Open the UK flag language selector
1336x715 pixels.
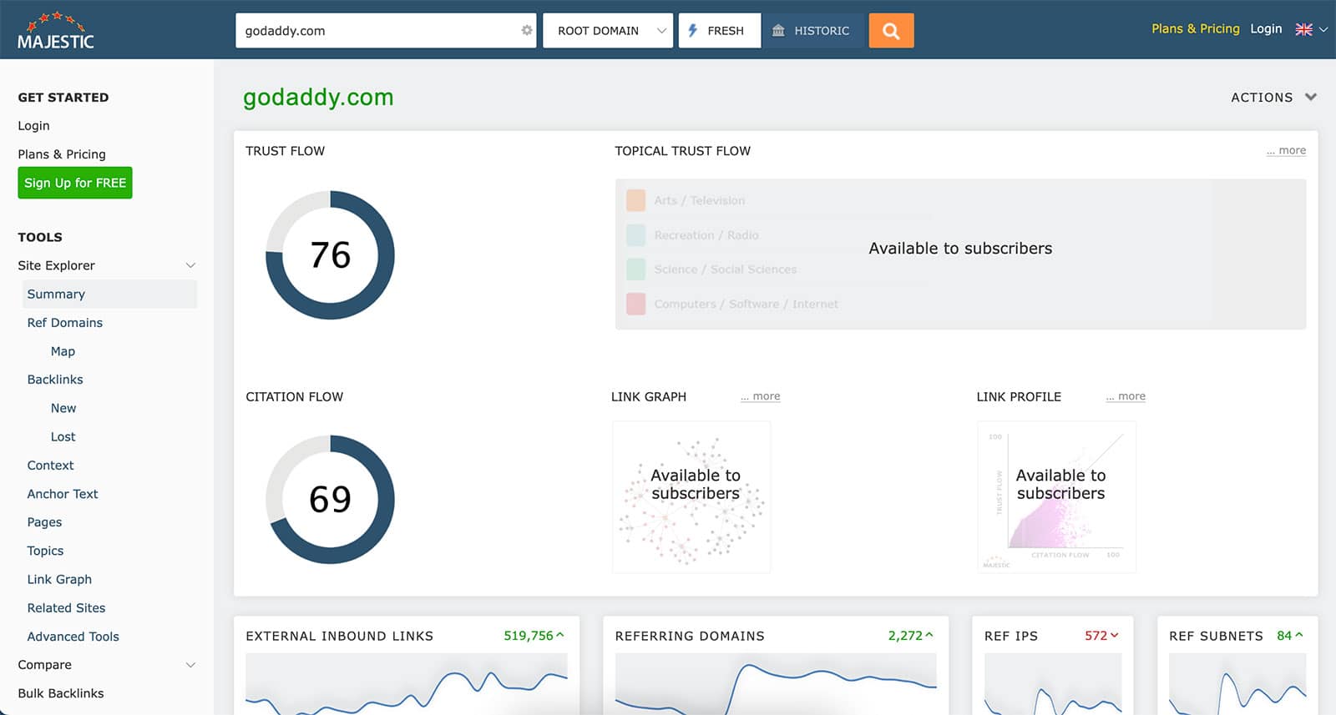[x=1303, y=29]
